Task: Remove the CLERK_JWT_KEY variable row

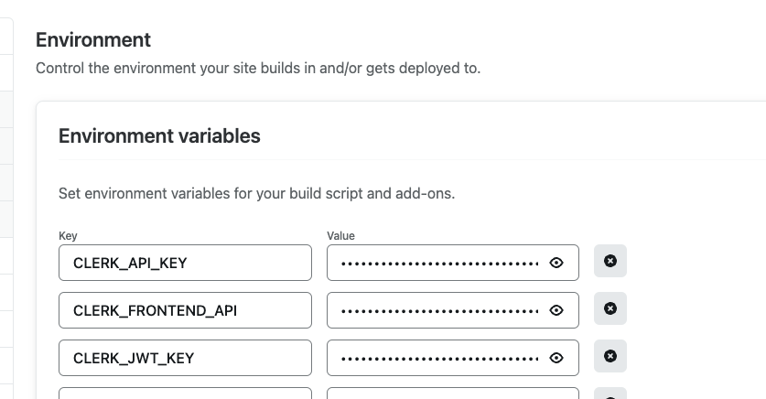Action: coord(610,356)
